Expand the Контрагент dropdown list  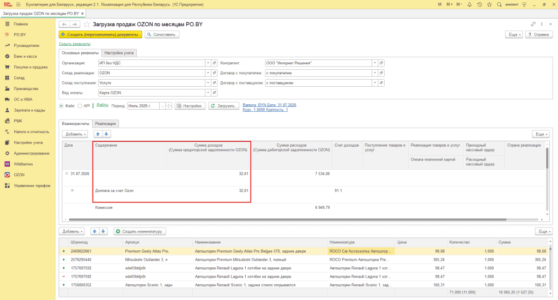(x=375, y=63)
